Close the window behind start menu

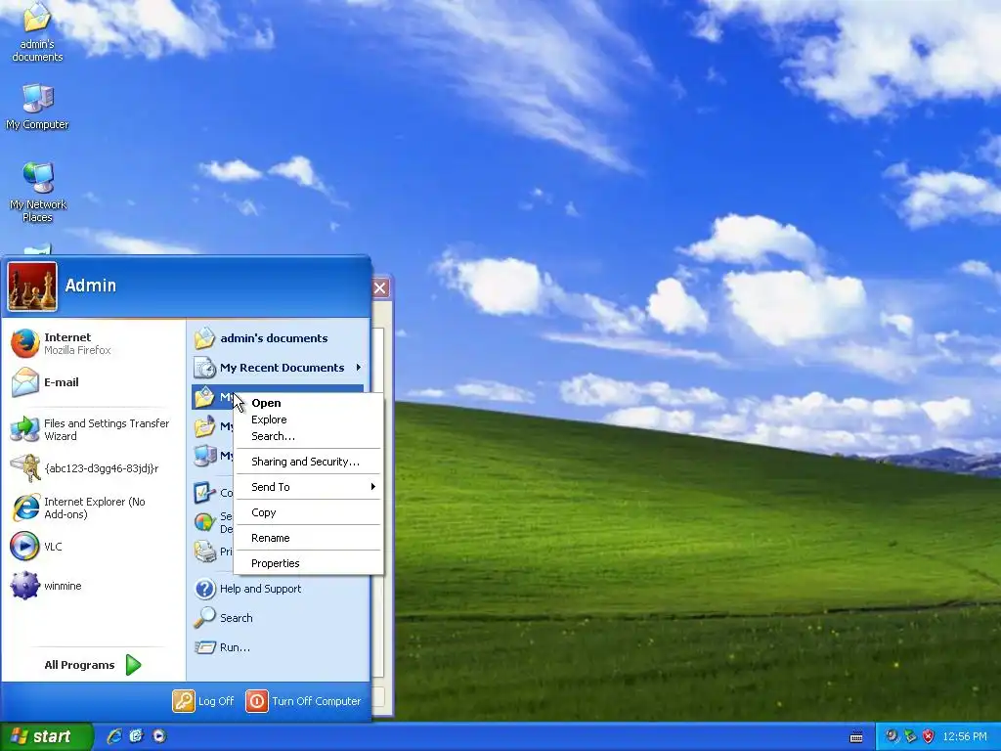pyautogui.click(x=380, y=288)
